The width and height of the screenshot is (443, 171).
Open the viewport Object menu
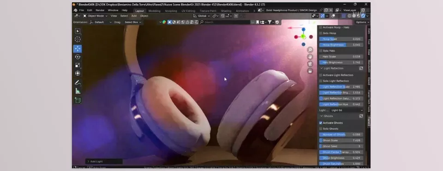coord(144,16)
